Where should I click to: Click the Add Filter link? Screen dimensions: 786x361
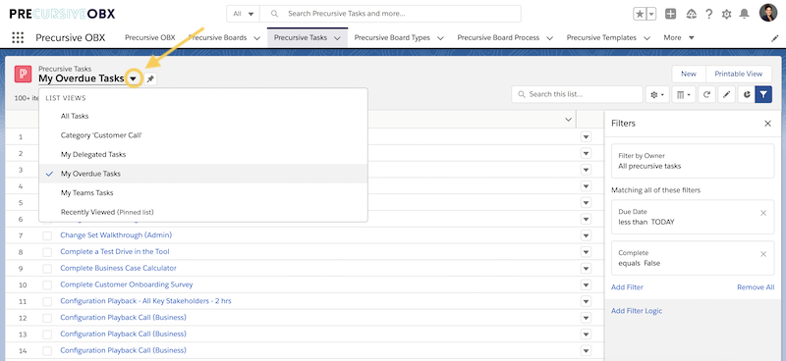pyautogui.click(x=627, y=287)
